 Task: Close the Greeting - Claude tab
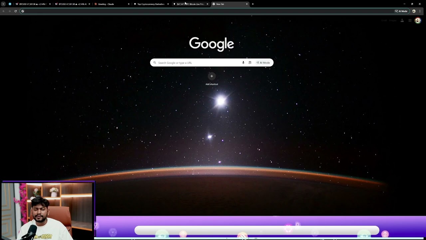[x=129, y=4]
